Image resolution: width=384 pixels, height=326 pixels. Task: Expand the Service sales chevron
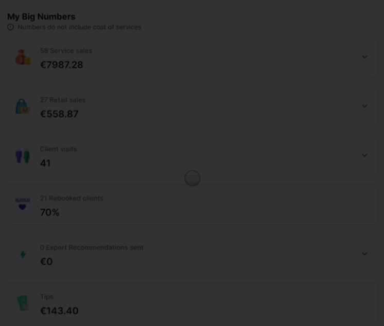[364, 57]
